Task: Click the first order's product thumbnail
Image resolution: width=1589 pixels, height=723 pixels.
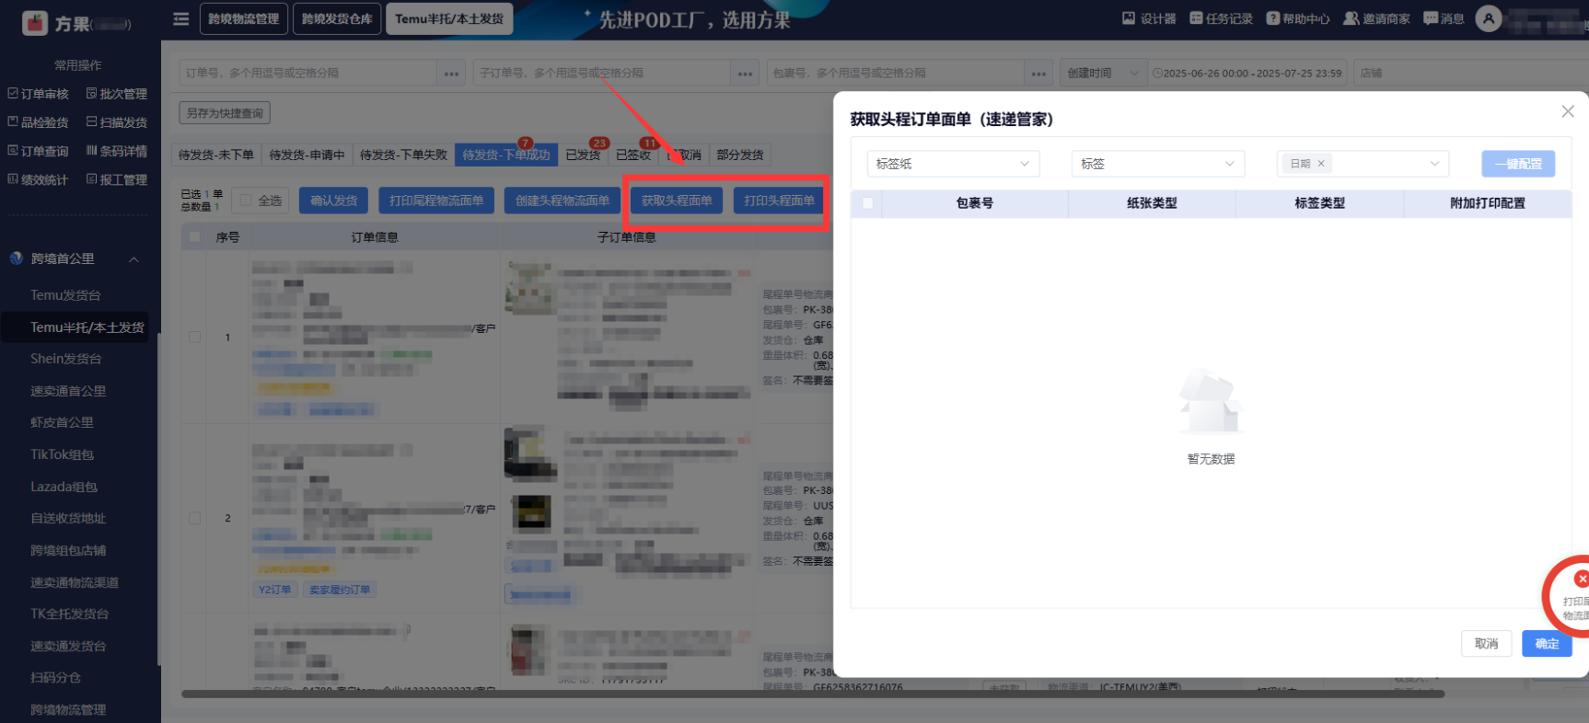Action: pyautogui.click(x=530, y=288)
